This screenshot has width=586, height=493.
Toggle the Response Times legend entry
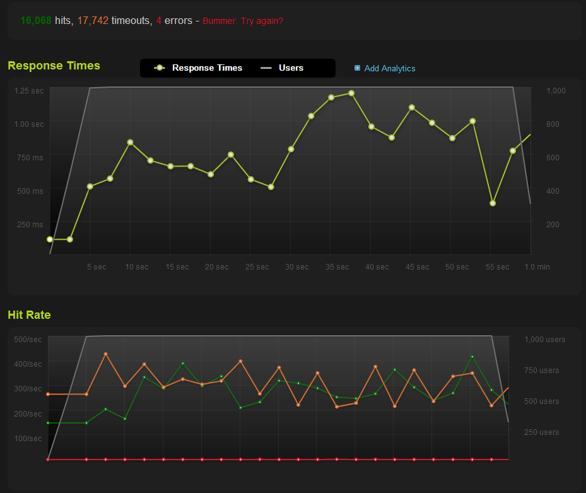(x=207, y=68)
